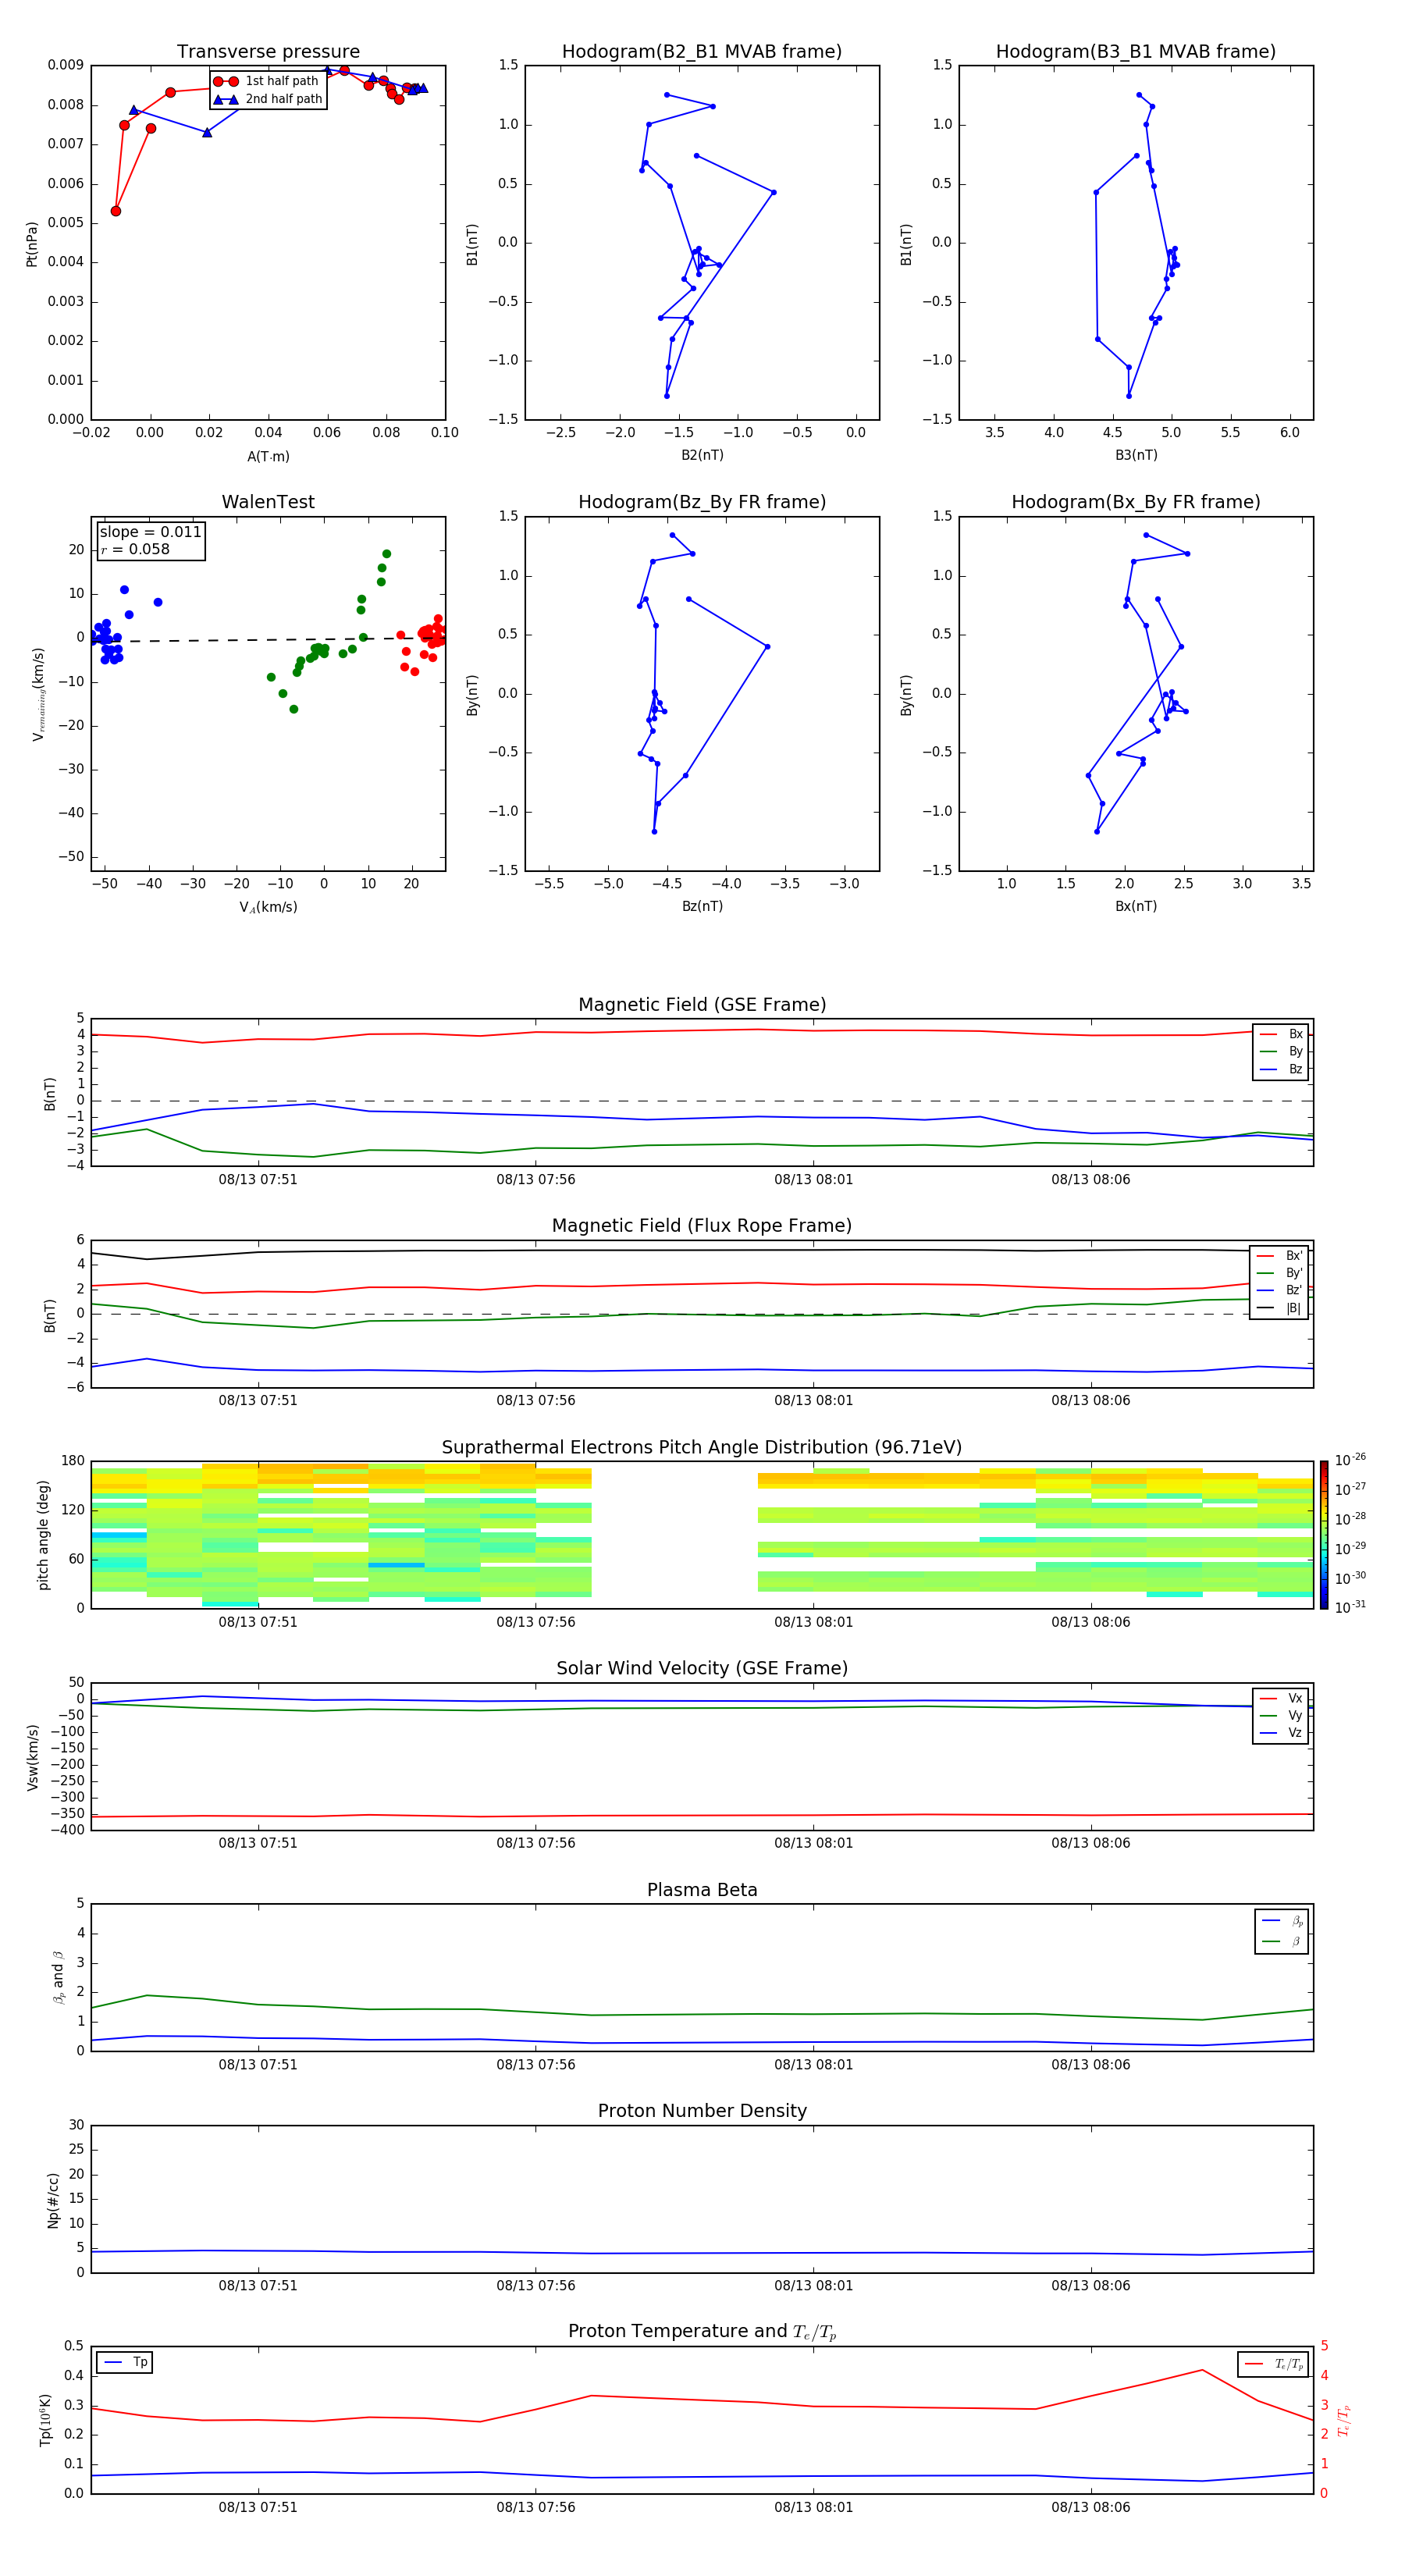Select |B| in the flux rope legend
Image resolution: width=1405 pixels, height=2576 pixels.
coord(1280,1308)
